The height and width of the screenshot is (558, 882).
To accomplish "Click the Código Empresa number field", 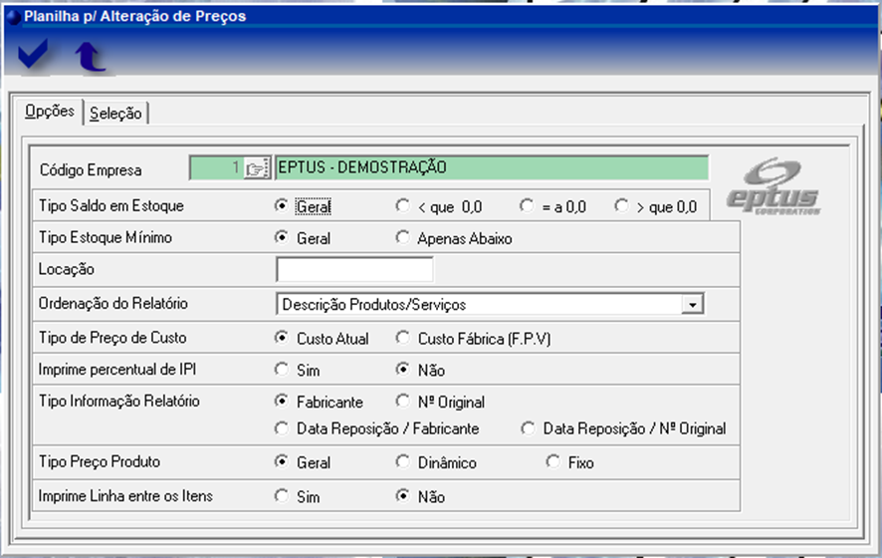I will click(x=216, y=168).
